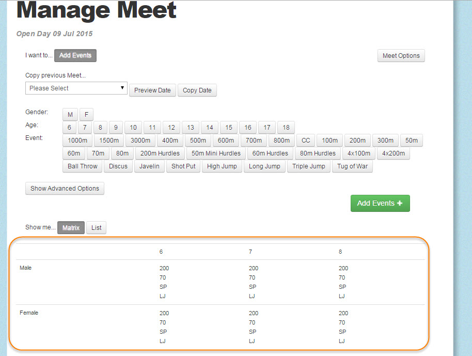Pick the 50m event

tap(412, 141)
